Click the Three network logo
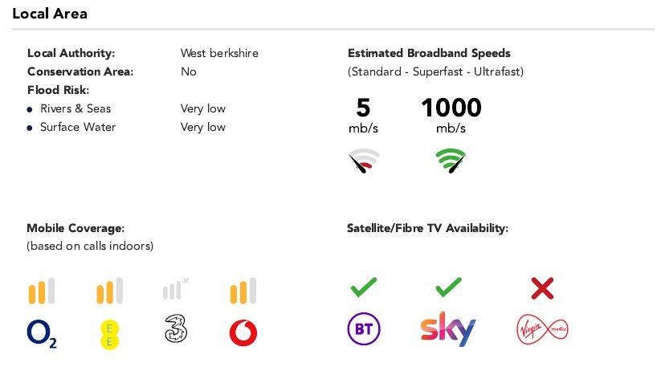661x371 pixels. click(175, 331)
